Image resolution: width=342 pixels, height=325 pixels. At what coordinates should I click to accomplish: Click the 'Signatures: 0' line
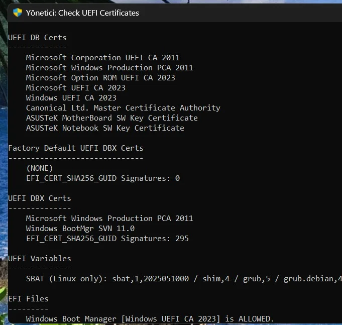click(x=103, y=178)
